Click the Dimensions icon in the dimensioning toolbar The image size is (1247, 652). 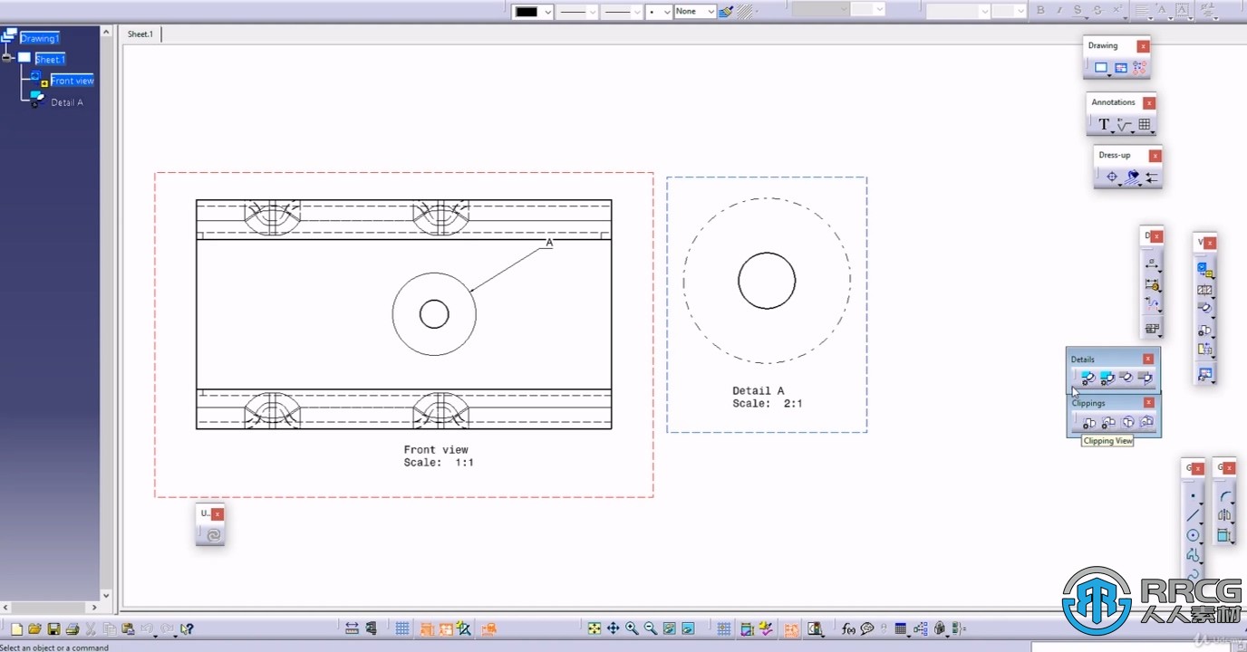tap(1152, 264)
